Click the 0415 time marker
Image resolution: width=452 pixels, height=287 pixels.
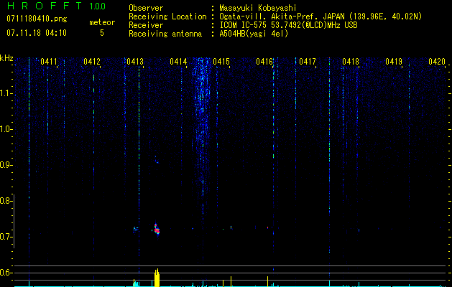221,62
